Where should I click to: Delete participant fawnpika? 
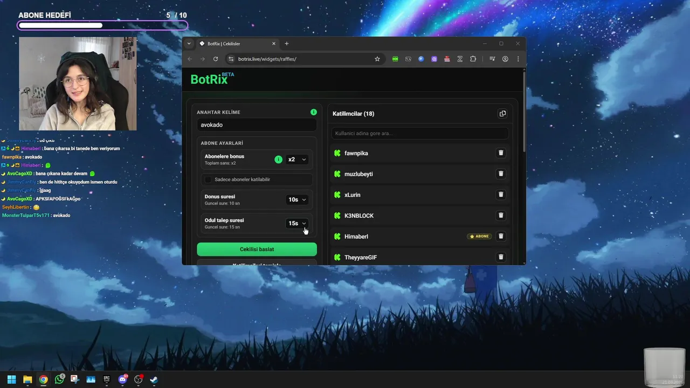click(x=501, y=153)
